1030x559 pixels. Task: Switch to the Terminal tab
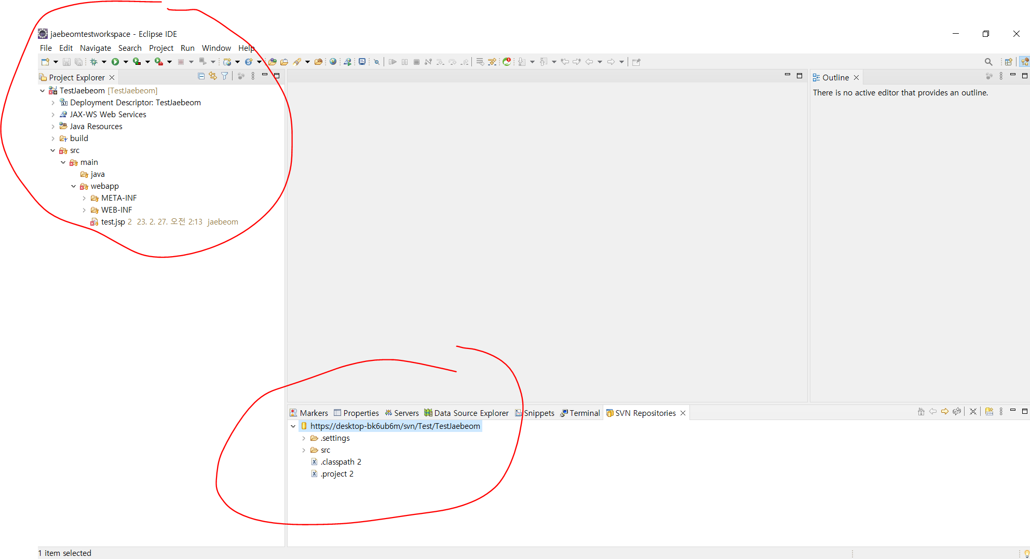[x=580, y=413]
